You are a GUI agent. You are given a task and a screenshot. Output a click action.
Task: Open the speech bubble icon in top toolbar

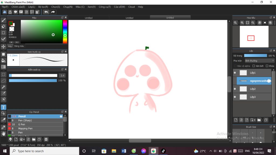coord(15,12)
